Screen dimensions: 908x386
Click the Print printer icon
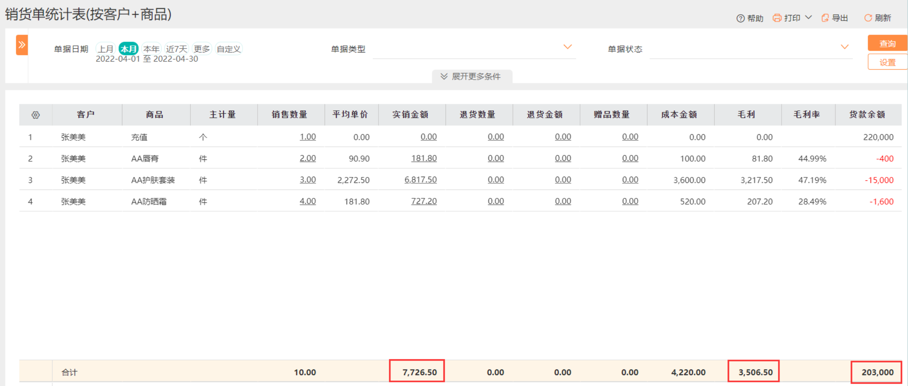776,18
